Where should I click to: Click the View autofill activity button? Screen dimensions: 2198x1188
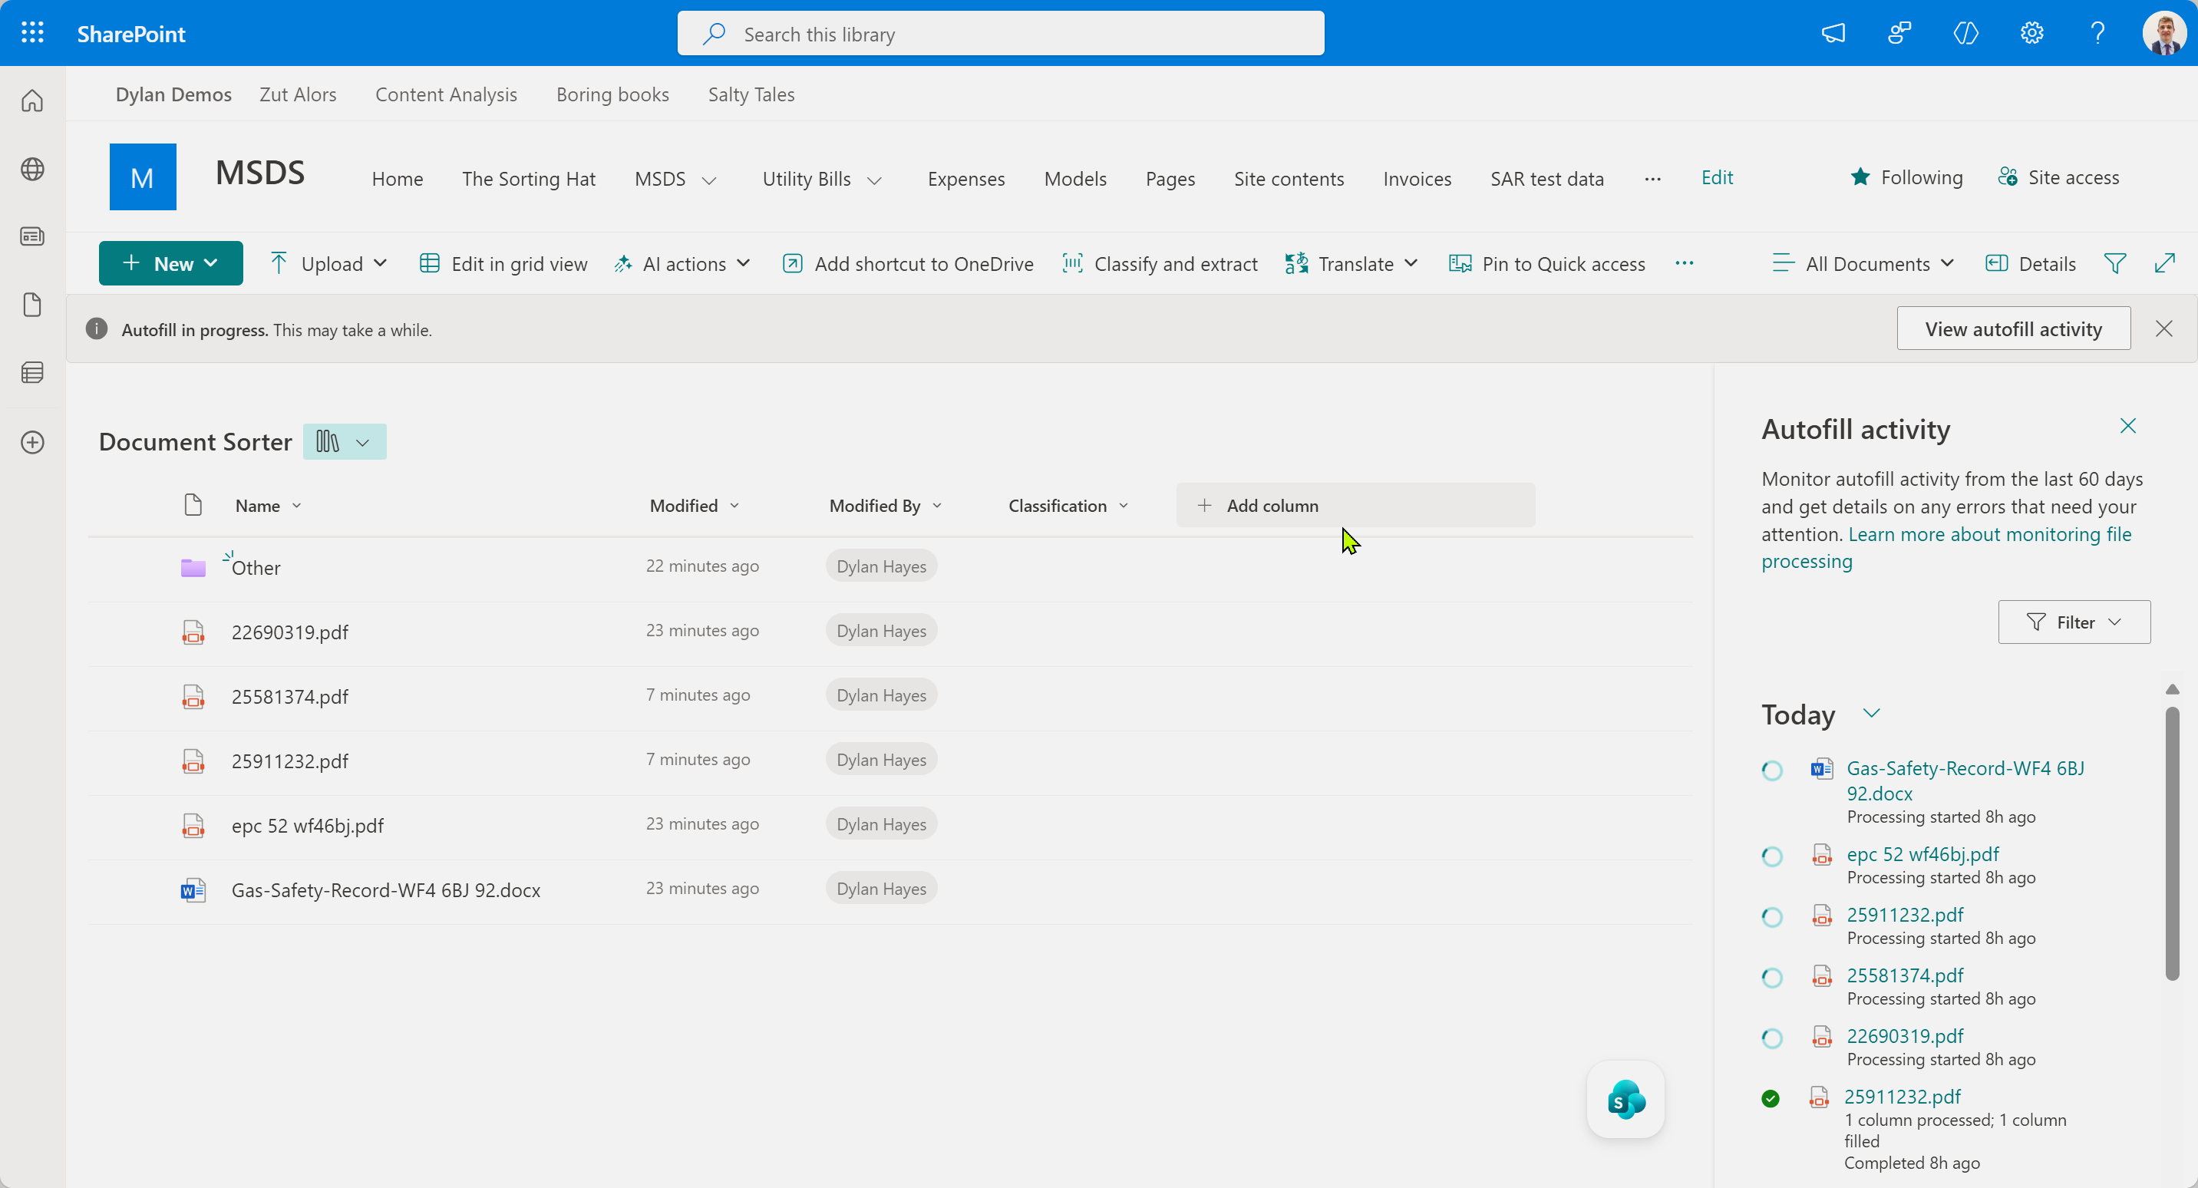[x=2013, y=328]
